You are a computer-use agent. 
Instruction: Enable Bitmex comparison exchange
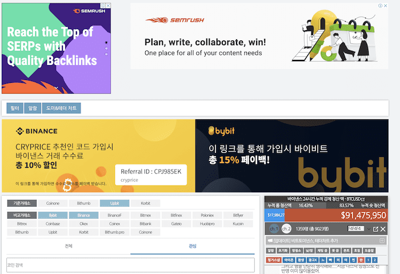click(x=145, y=215)
